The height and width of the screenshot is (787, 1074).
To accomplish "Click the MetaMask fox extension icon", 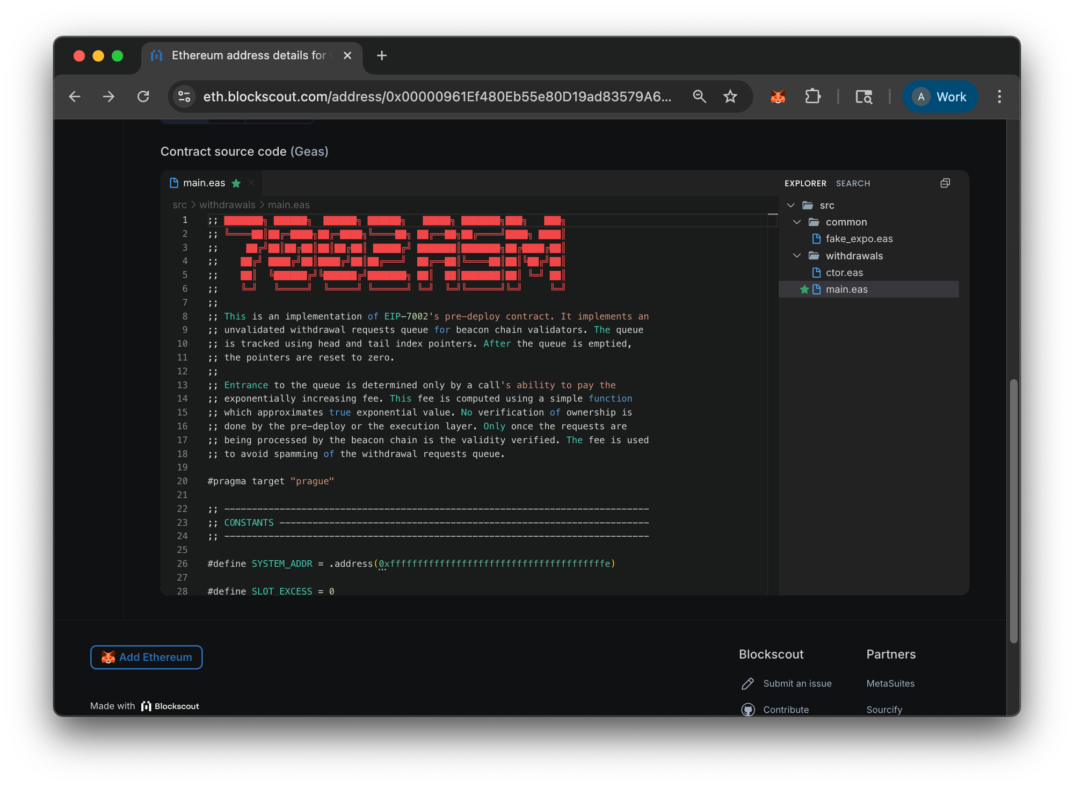I will pyautogui.click(x=778, y=97).
